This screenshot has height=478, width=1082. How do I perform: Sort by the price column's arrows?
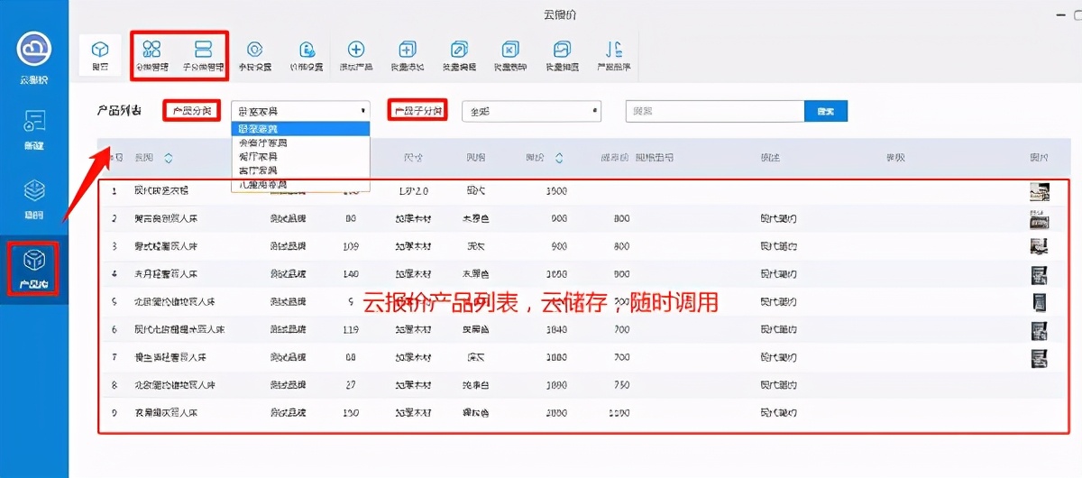click(559, 158)
